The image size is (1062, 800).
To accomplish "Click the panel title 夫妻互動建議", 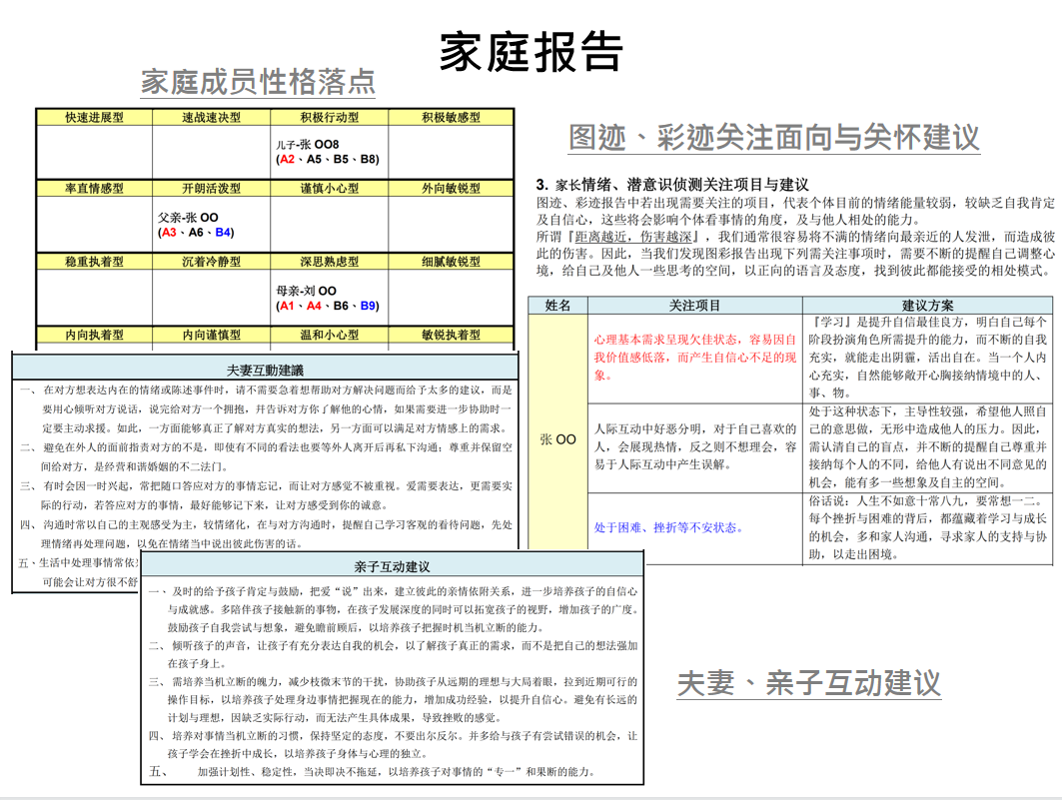I will point(265,371).
